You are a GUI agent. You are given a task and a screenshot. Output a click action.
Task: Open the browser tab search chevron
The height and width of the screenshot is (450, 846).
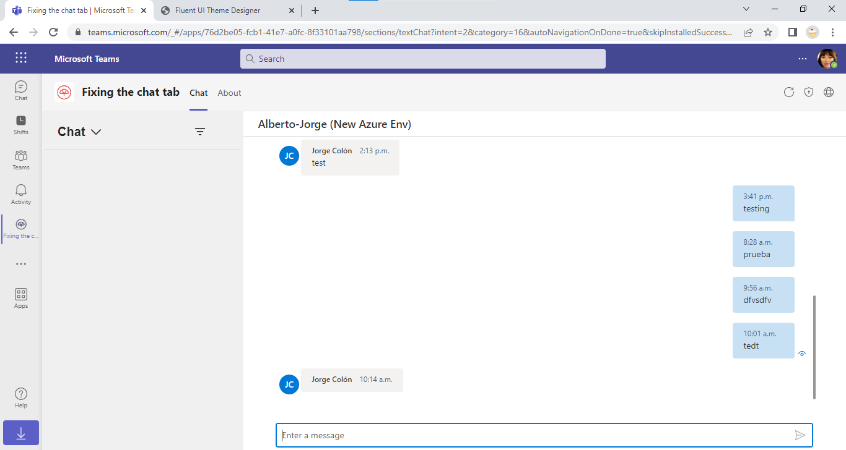pyautogui.click(x=746, y=9)
